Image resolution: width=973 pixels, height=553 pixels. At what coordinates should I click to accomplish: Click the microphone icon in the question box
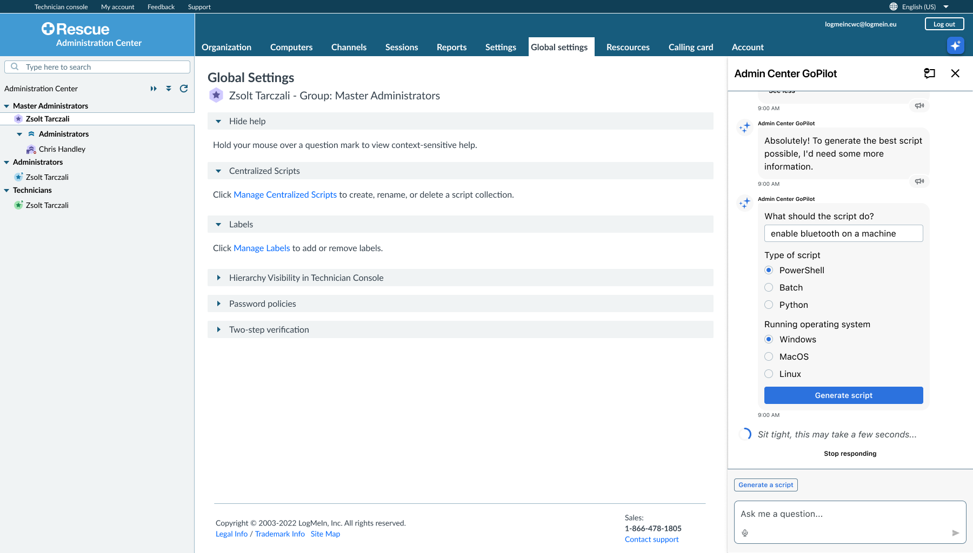tap(745, 533)
